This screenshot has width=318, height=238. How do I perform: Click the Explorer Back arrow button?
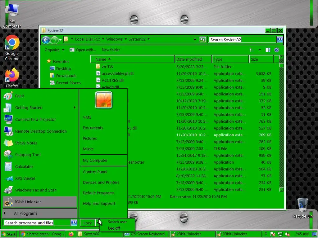46,40
